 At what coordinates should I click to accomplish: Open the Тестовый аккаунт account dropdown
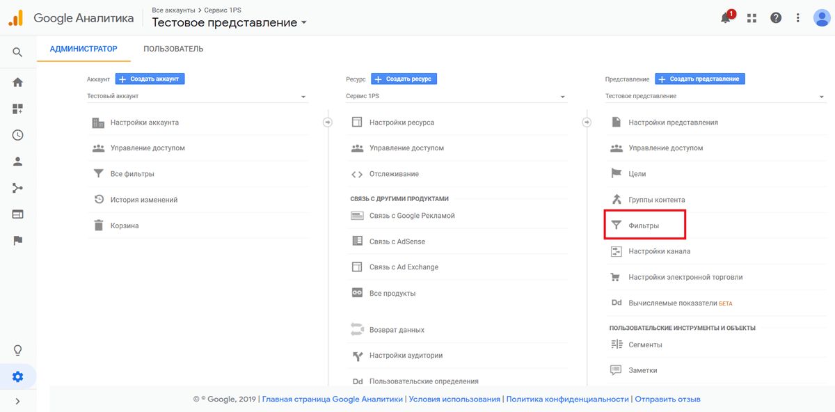coord(197,97)
